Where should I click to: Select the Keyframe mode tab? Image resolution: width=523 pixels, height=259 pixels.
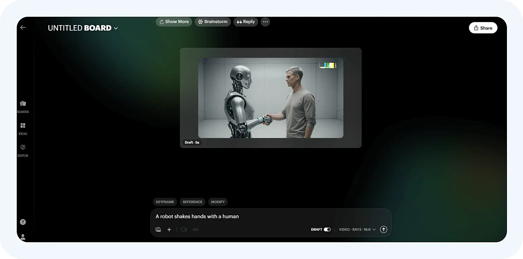click(165, 202)
